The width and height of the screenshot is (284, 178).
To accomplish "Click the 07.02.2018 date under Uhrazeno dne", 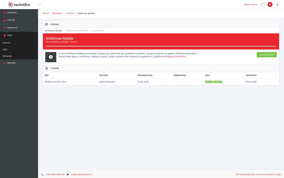I will pos(143,82).
